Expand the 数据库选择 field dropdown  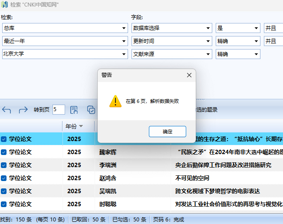tap(208, 28)
